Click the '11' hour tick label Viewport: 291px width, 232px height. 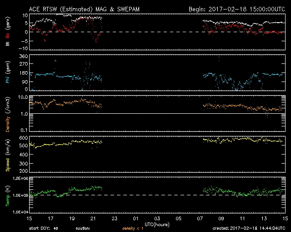click(242, 218)
